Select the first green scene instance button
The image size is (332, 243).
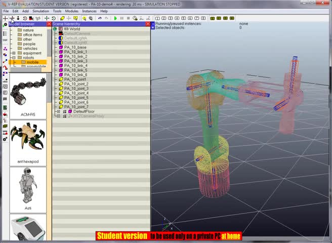point(213,18)
